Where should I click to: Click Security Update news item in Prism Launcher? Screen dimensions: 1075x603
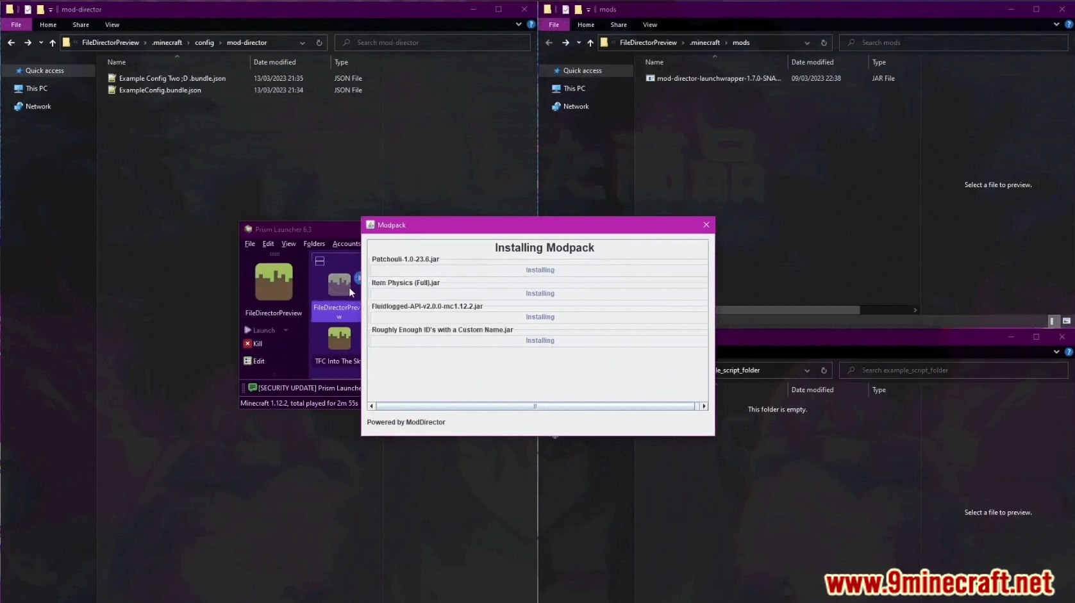pyautogui.click(x=304, y=388)
